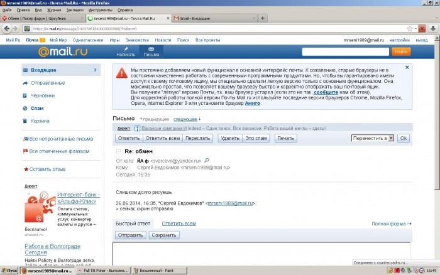This screenshot has height=275, width=440.
Task: Open Файл menu
Action: (7, 10)
